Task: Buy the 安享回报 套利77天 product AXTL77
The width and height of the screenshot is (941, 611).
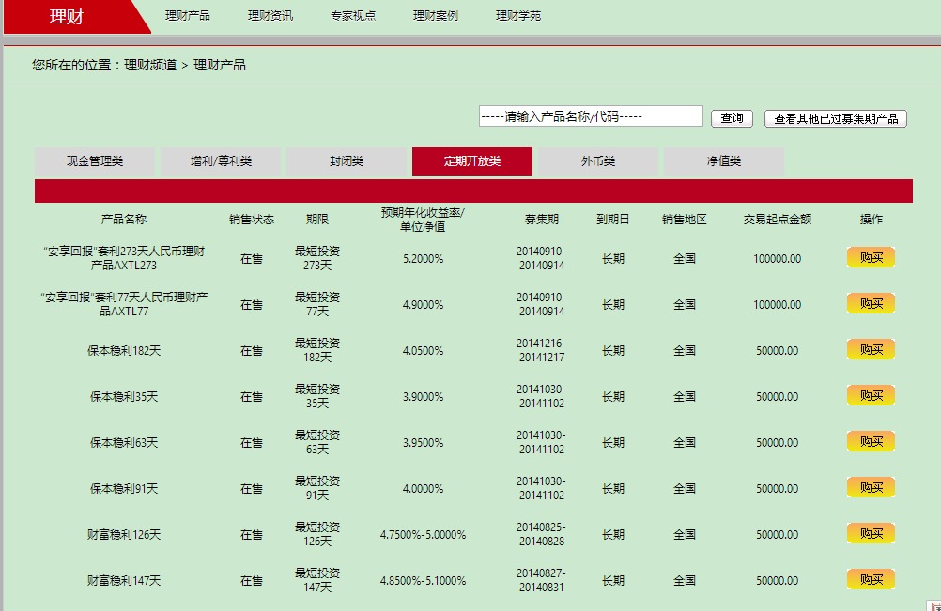Action: [x=871, y=303]
